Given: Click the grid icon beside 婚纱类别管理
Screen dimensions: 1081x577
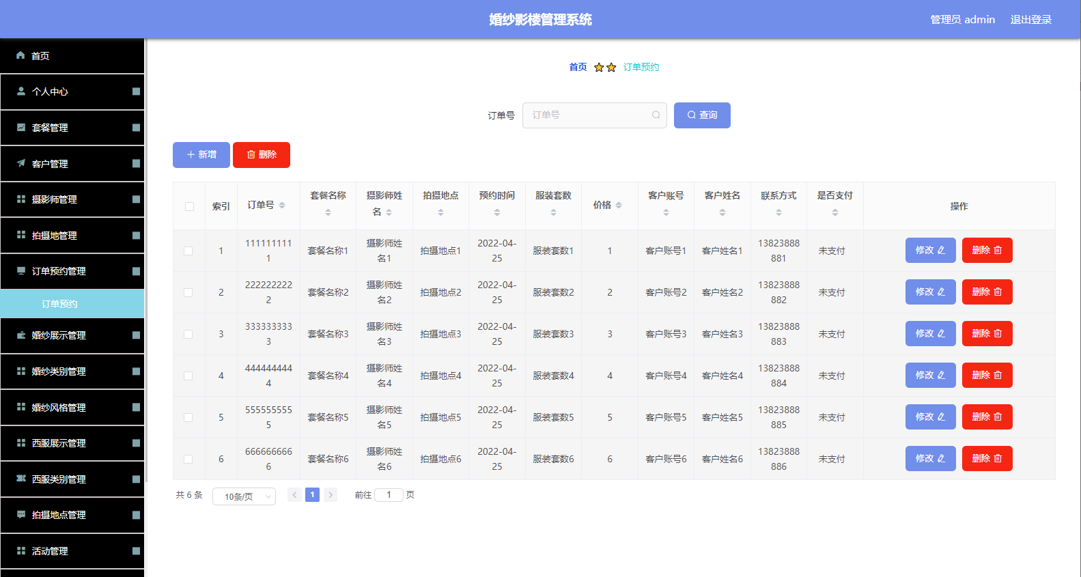Looking at the screenshot, I should click(21, 371).
